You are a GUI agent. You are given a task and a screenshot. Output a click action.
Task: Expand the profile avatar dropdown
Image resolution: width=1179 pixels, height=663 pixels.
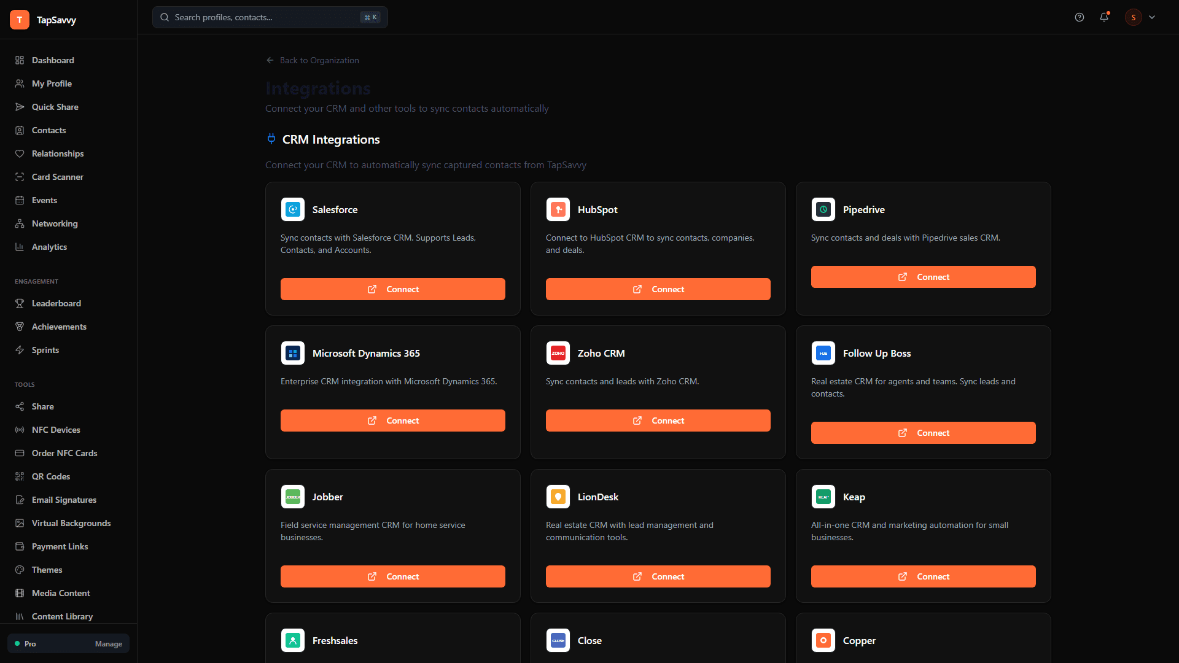point(1134,17)
